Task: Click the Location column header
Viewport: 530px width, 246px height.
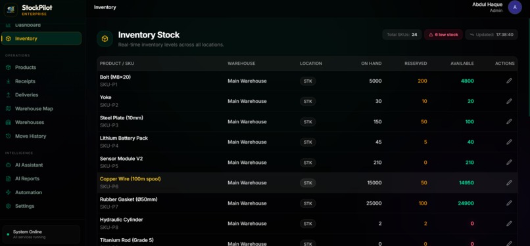Action: pyautogui.click(x=311, y=64)
